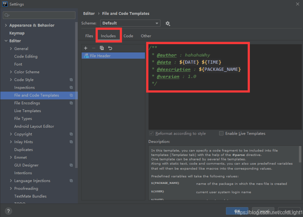This screenshot has height=217, width=303.
Task: Open Intentions settings
Action: click(23, 173)
